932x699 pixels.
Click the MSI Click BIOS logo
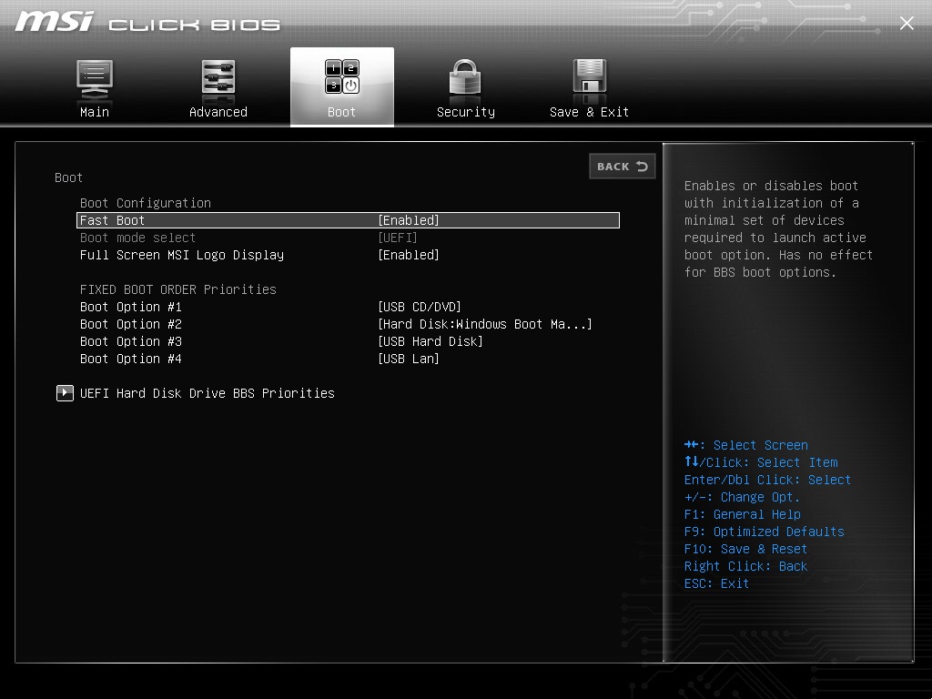[147, 23]
